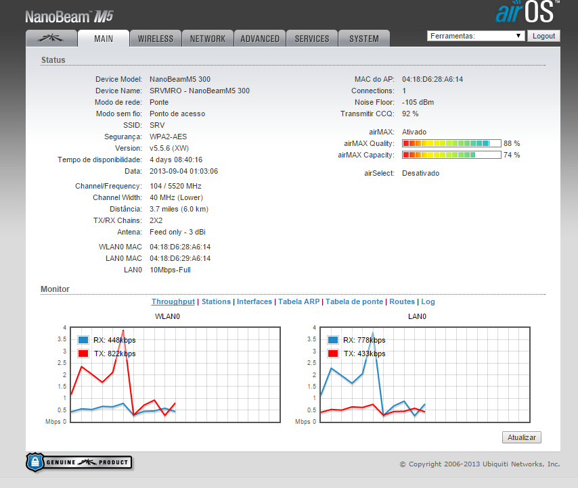Click uptime value 4 days 08:40:16
The width and height of the screenshot is (578, 488).
click(176, 160)
